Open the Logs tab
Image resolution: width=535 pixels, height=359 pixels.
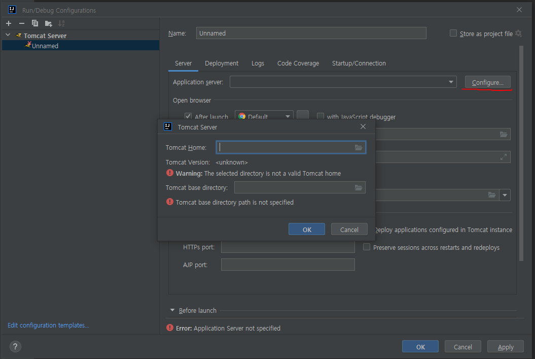point(258,63)
